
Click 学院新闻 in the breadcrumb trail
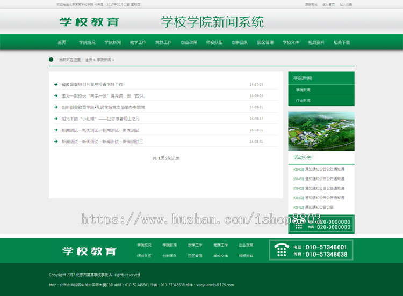point(104,60)
